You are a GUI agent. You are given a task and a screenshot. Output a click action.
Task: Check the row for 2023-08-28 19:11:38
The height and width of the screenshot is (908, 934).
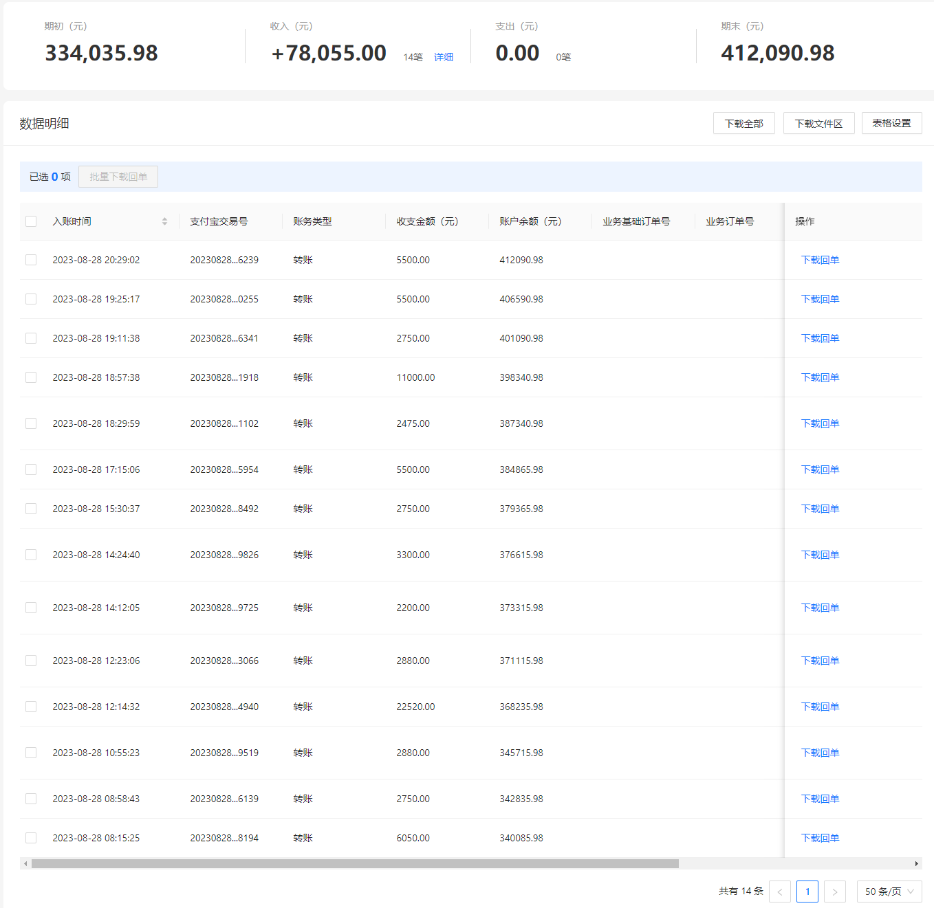pos(31,338)
